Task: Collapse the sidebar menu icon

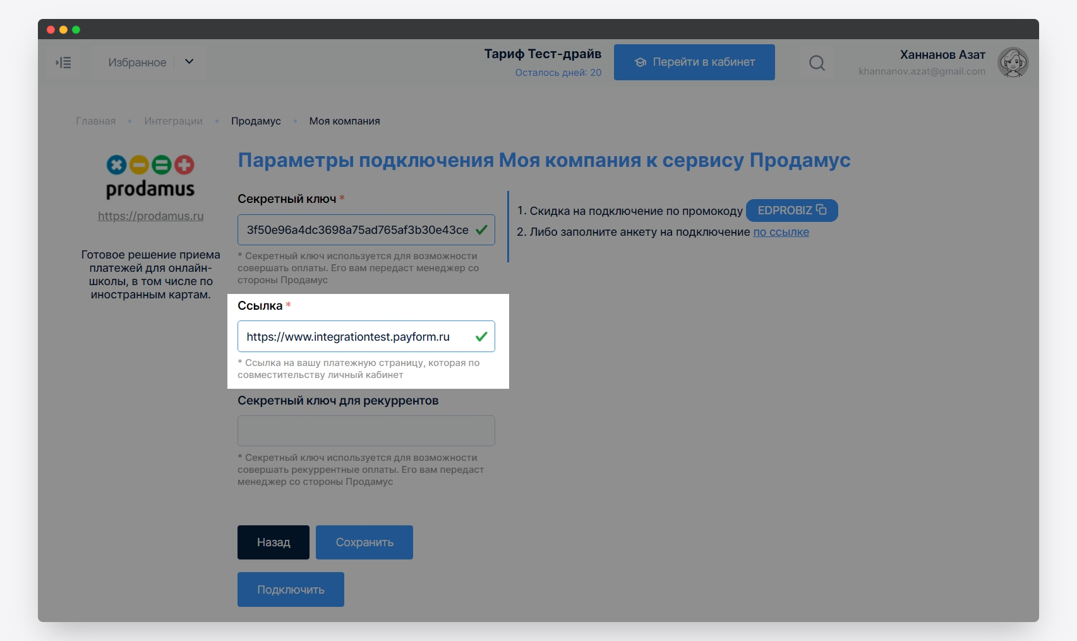Action: (63, 63)
